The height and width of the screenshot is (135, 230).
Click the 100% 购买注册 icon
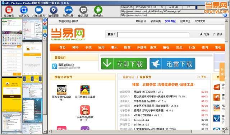[x=68, y=10]
